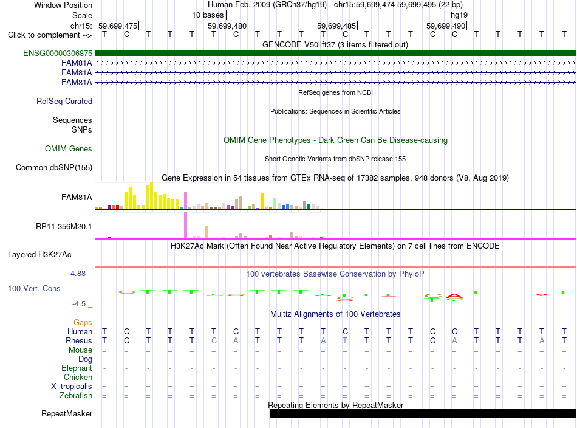Click the Zebrafish species label
This screenshot has height=428, width=577.
(76, 396)
